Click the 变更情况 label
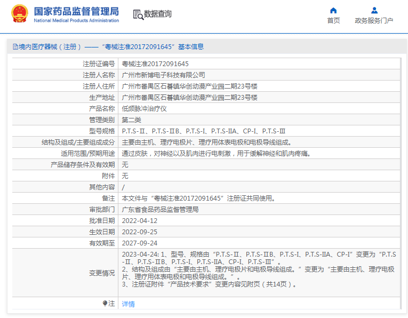 pyautogui.click(x=102, y=273)
